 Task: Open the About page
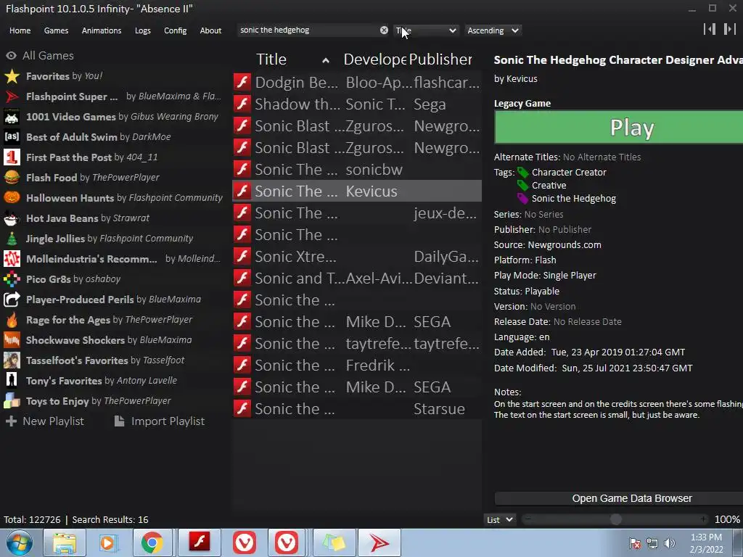(210, 30)
